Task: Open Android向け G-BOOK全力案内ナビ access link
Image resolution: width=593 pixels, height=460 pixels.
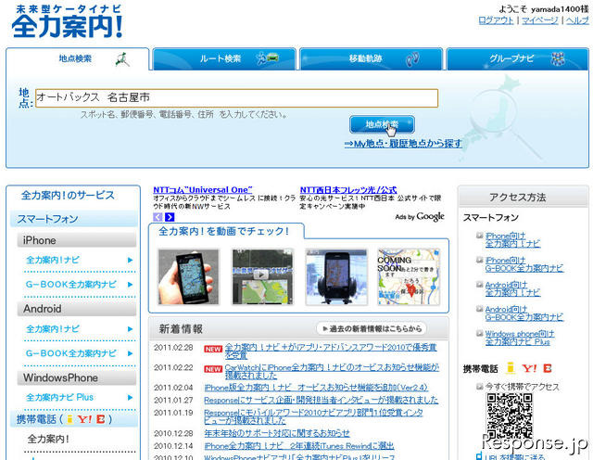Action: (524, 313)
